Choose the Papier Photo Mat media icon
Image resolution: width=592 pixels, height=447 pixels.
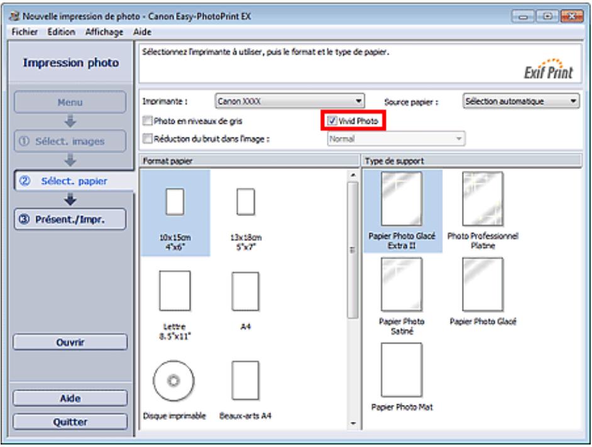coord(402,370)
